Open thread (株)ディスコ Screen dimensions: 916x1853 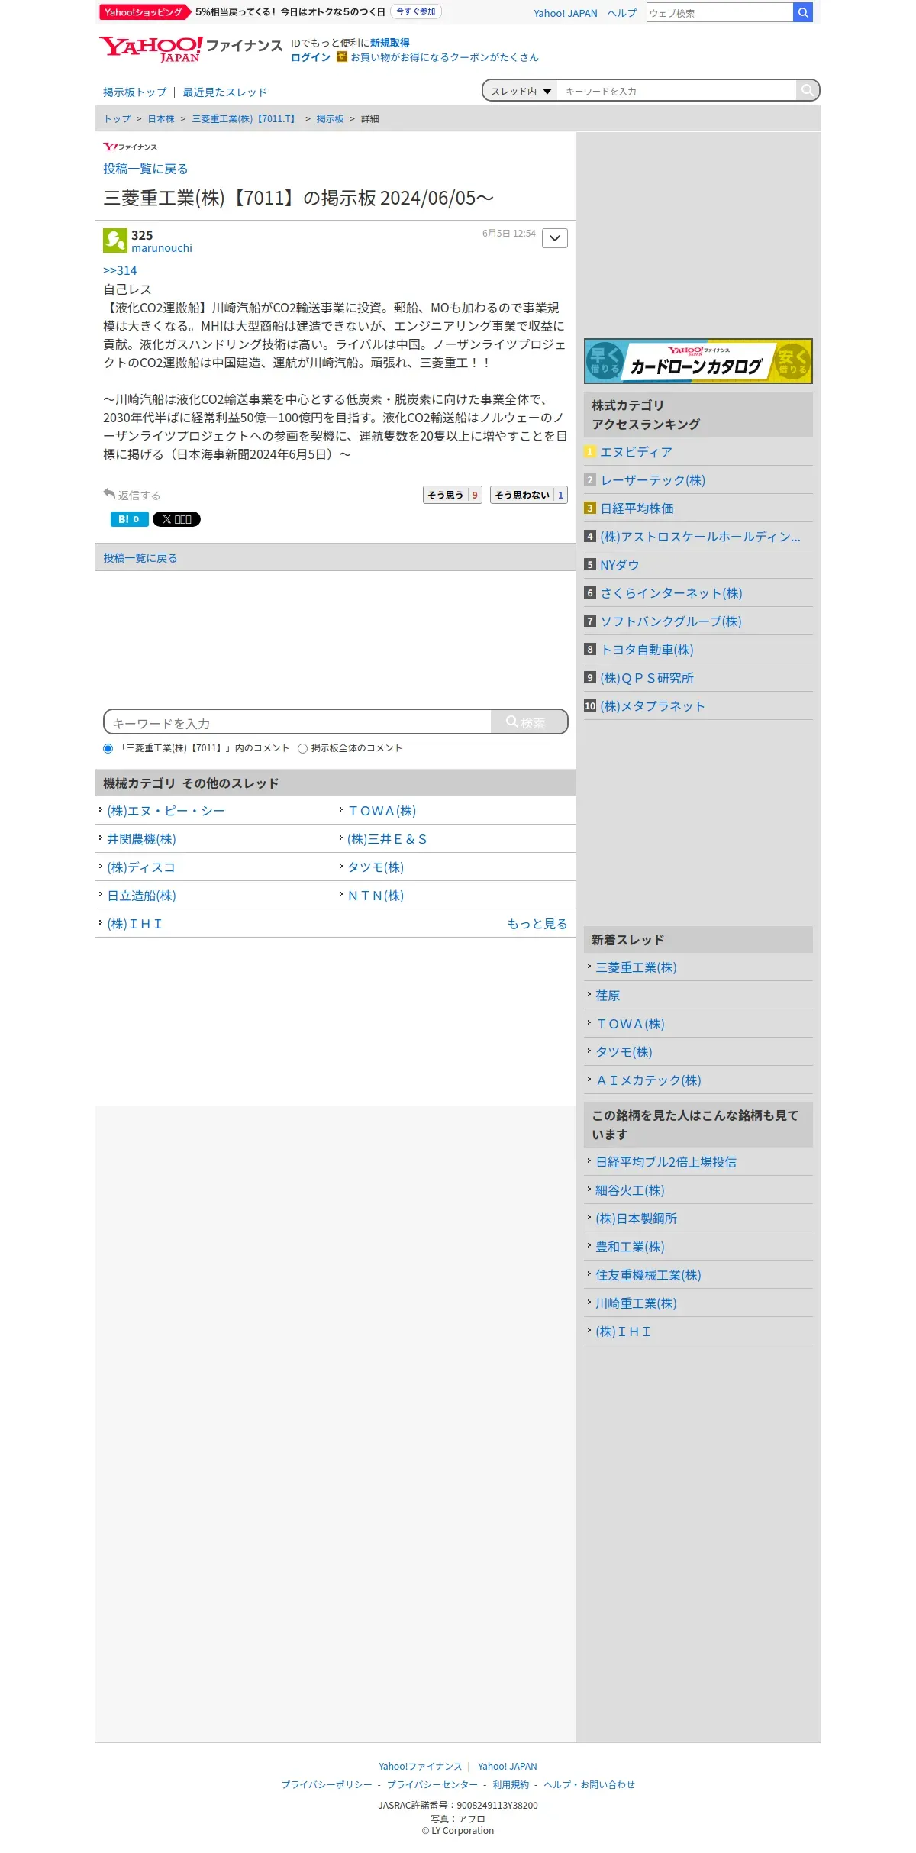(141, 867)
